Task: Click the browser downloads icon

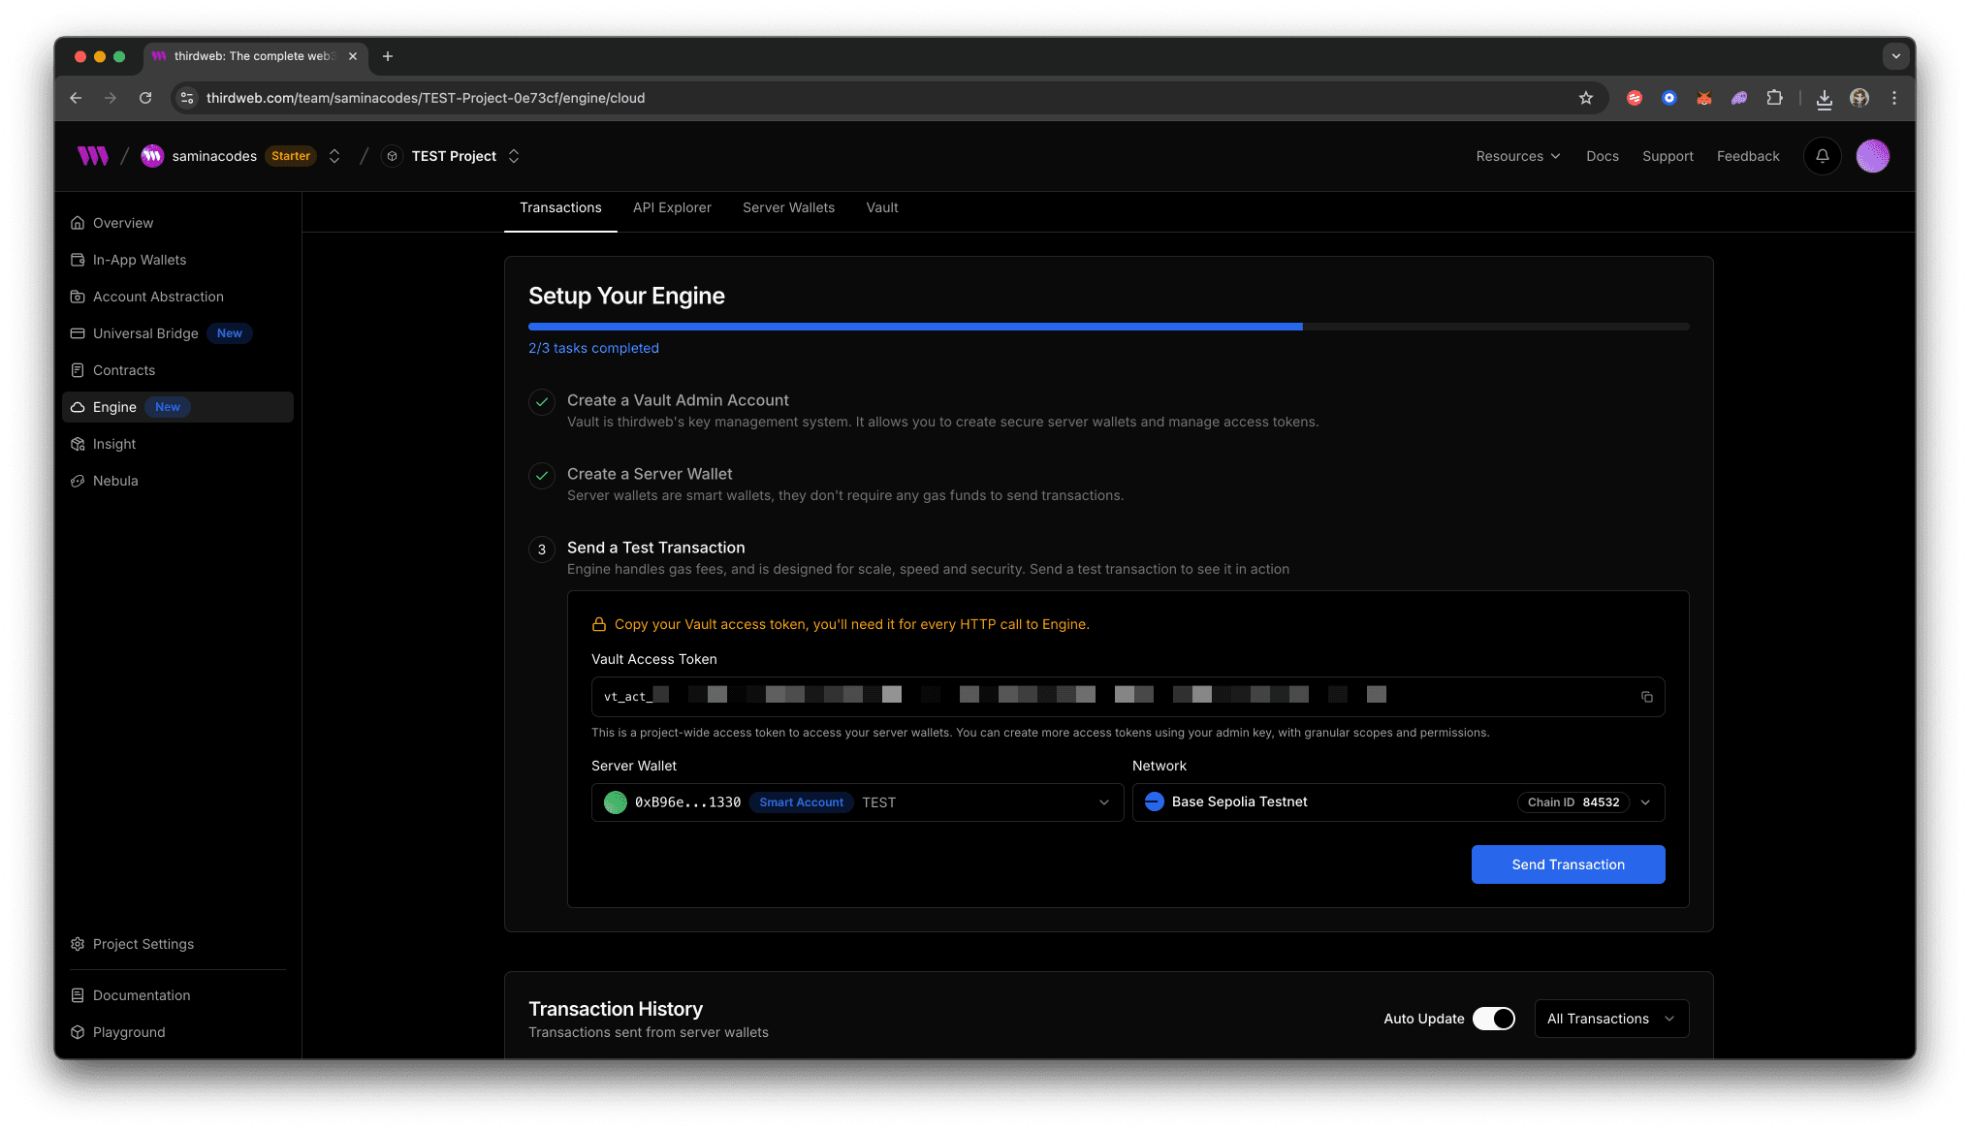Action: pyautogui.click(x=1824, y=98)
